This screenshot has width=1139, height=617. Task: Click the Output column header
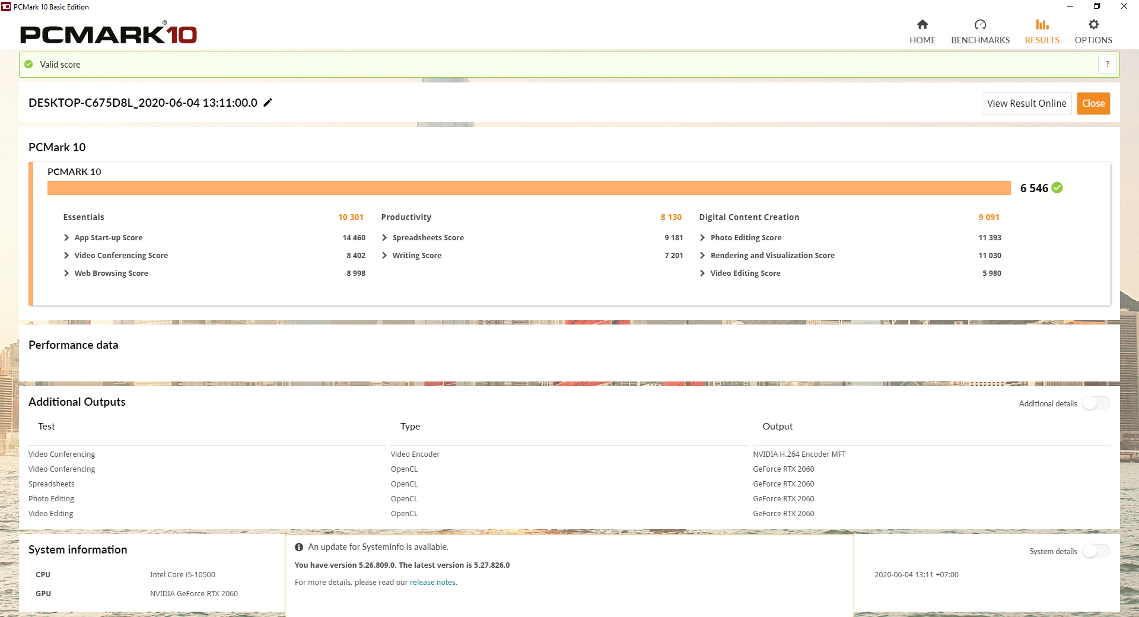pyautogui.click(x=777, y=427)
